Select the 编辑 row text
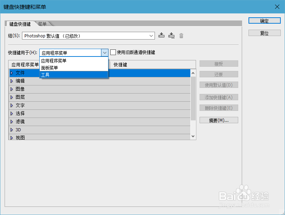The width and height of the screenshot is (285, 215). tap(20, 81)
